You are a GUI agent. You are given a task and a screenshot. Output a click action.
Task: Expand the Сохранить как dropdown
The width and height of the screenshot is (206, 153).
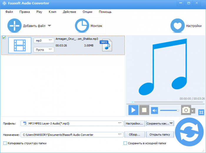click(160, 123)
